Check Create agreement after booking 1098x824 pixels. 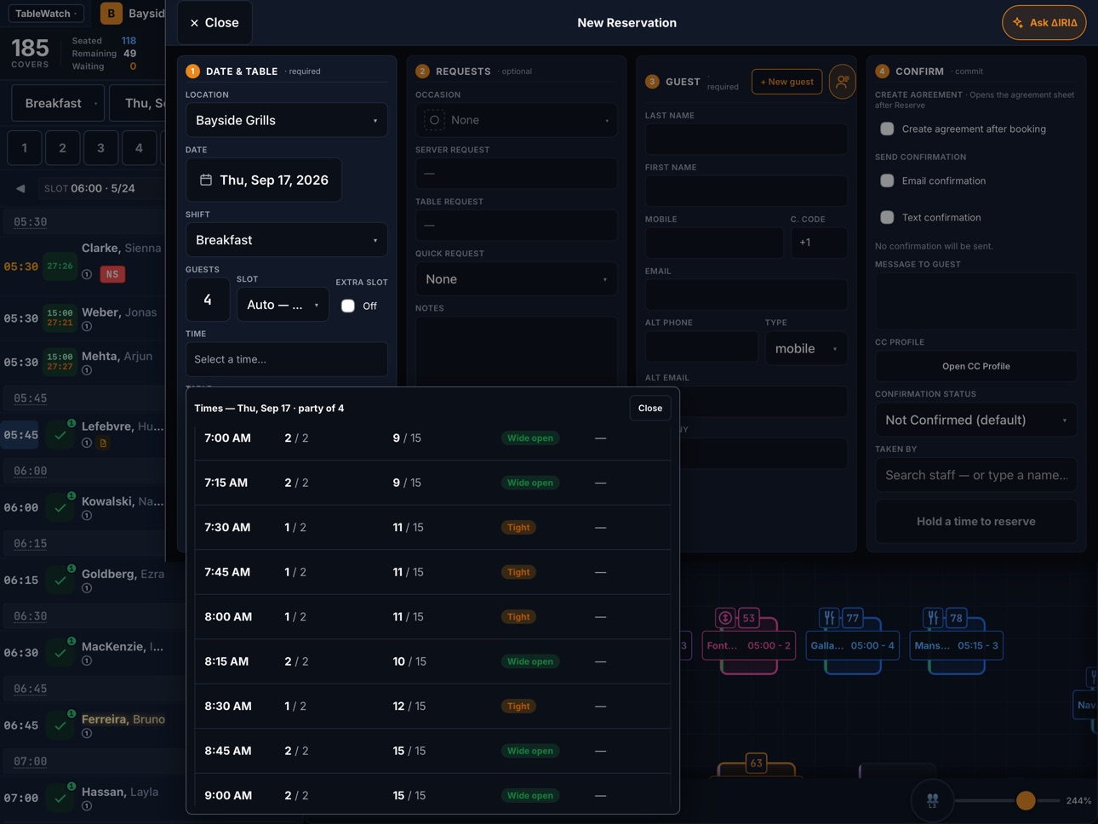(x=887, y=129)
